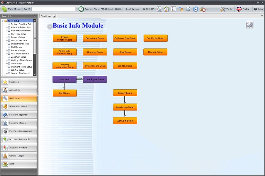Image resolution: width=265 pixels, height=176 pixels.
Task: Open the General Ledger module
Action: (x=18, y=156)
